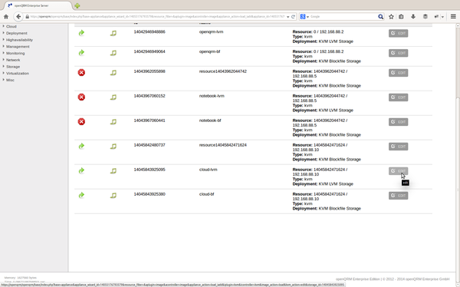The image size is (460, 287).
Task: Click the browser address bar
Action: pos(157,17)
